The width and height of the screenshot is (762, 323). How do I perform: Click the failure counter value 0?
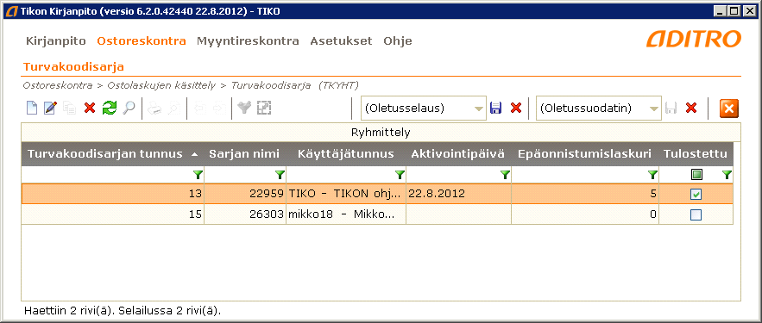pyautogui.click(x=585, y=214)
